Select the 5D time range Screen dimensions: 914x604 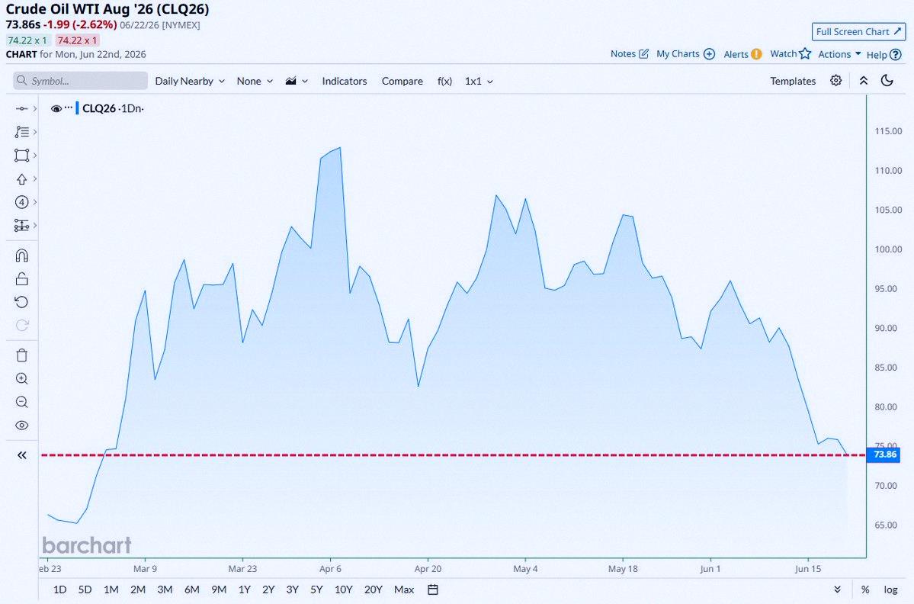click(85, 590)
